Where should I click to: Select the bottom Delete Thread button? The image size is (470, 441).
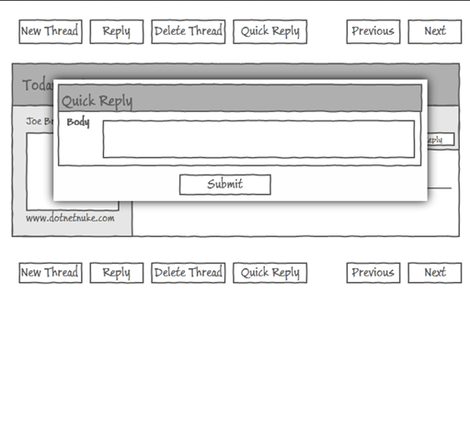click(189, 273)
